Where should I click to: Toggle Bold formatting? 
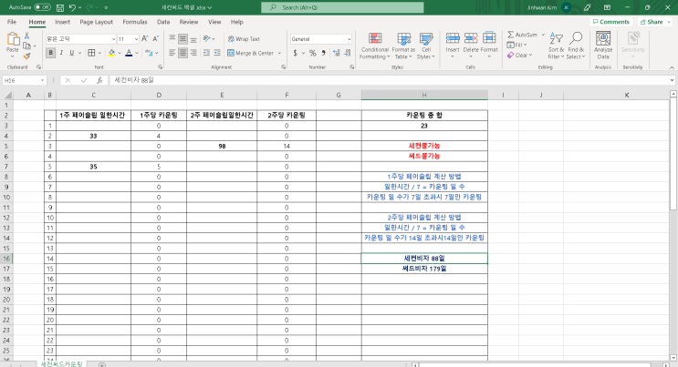[x=50, y=53]
